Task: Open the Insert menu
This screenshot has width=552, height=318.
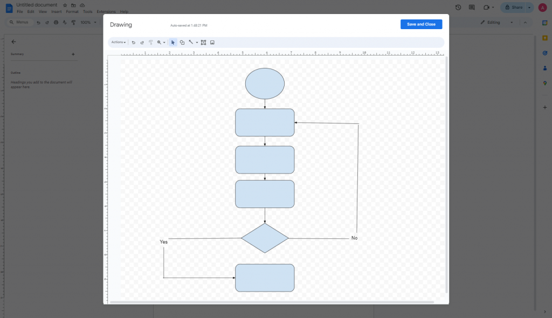Action: (56, 12)
